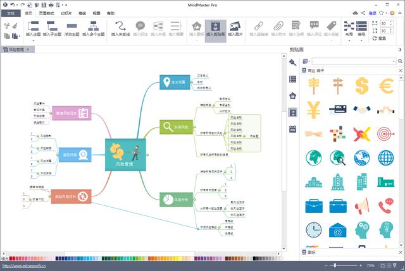Open the 文件 (File) menu
This screenshot has height=271, width=405.
[x=9, y=13]
